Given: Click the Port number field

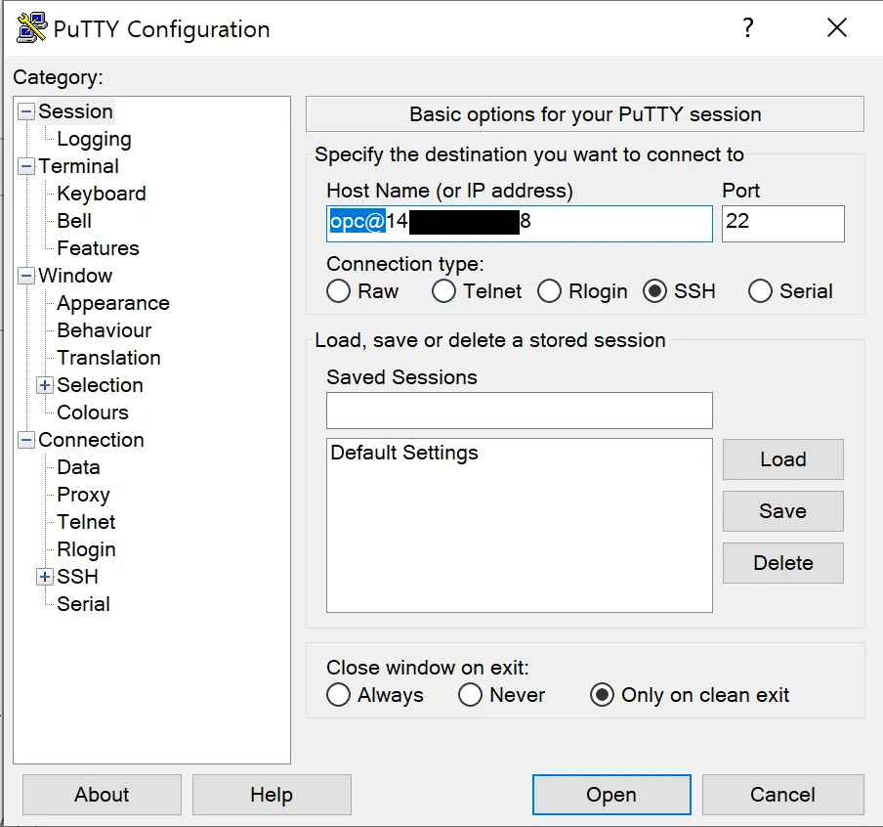Looking at the screenshot, I should coord(782,223).
